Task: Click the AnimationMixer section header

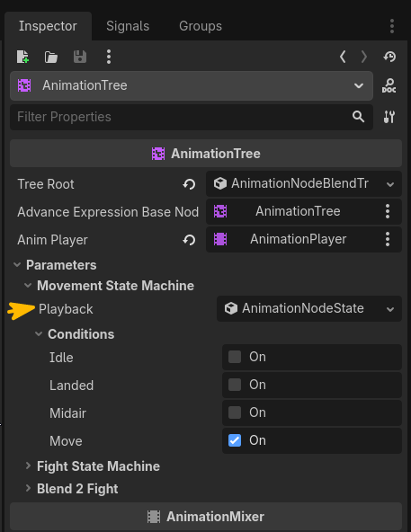Action: 206,517
